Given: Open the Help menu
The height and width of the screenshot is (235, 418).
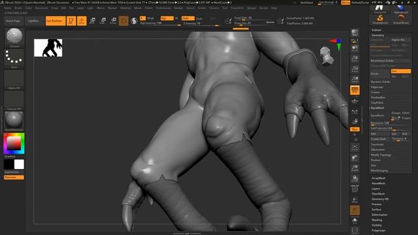Looking at the screenshot, I should 274,8.
